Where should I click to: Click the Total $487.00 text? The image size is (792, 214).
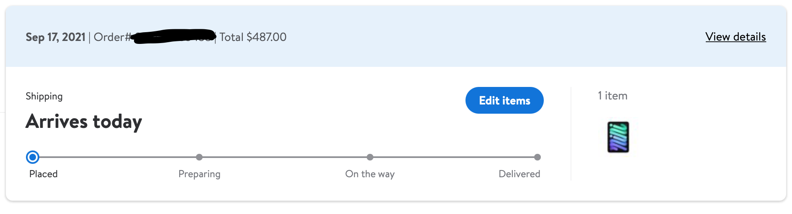[x=253, y=37]
